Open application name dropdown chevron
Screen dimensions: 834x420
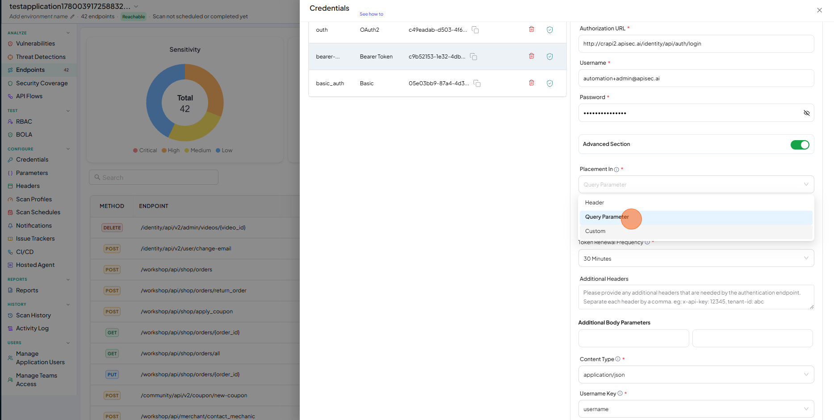pyautogui.click(x=136, y=6)
